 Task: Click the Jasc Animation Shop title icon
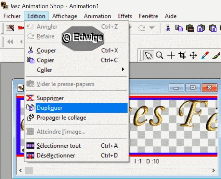5,6
